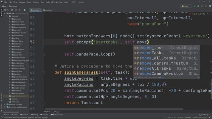Screen dimensions: 212x119
Task: Open the View menu
Action: (15, 2)
